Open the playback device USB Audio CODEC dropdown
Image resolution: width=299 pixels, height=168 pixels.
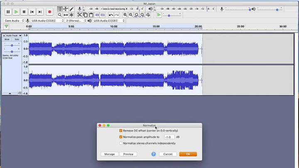[x=109, y=21]
